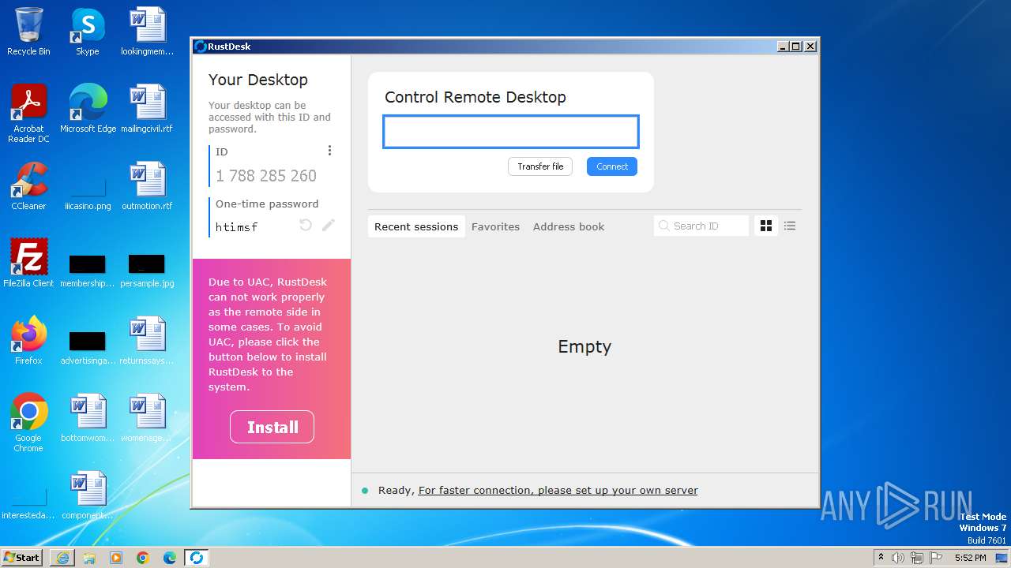The image size is (1011, 568).
Task: Select the interesteda file icon
Action: click(x=28, y=502)
